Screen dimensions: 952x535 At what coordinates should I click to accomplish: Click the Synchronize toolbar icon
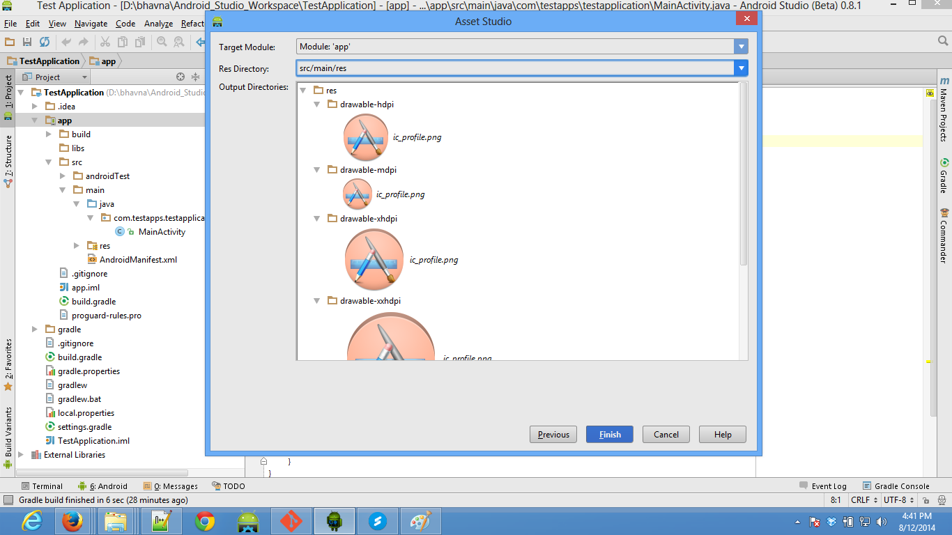tap(45, 42)
